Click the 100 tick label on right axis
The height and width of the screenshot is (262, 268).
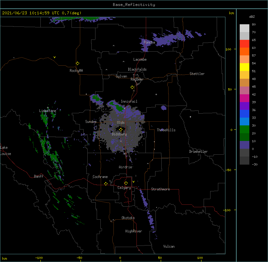(228, 49)
